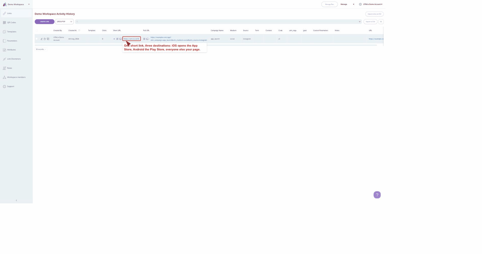Open the full example.com/app URL link
The image size is (482, 254).
click(x=179, y=39)
